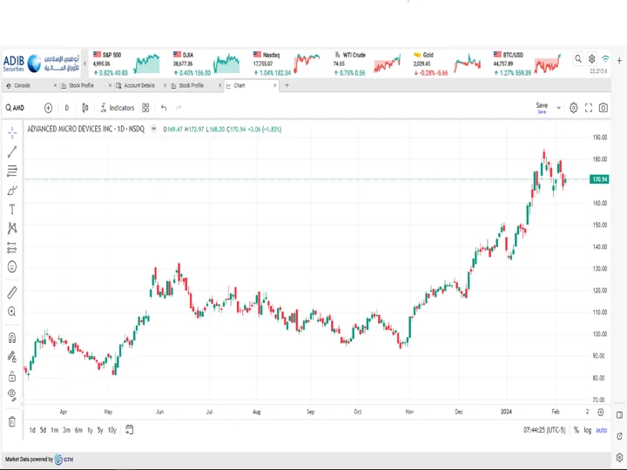The height and width of the screenshot is (470, 627).
Task: Open the D interval dropdown
Action: click(x=67, y=108)
